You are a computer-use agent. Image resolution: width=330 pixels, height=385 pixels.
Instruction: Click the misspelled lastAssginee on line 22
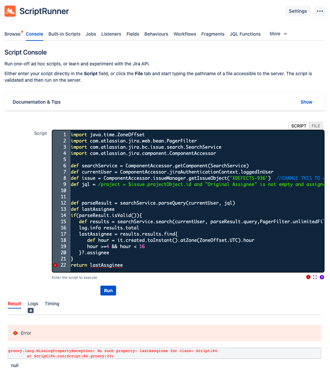pos(106,265)
